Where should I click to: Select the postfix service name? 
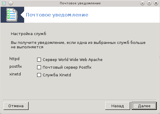click(16, 67)
